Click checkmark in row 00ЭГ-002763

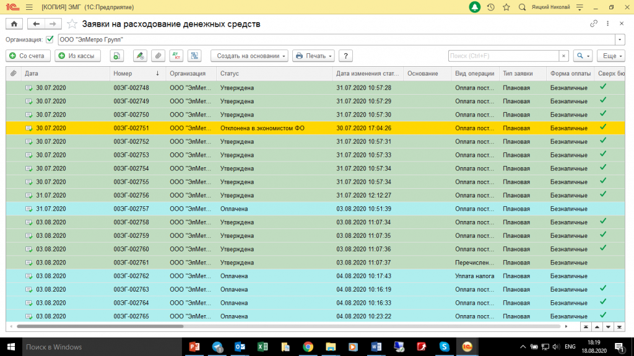(603, 289)
